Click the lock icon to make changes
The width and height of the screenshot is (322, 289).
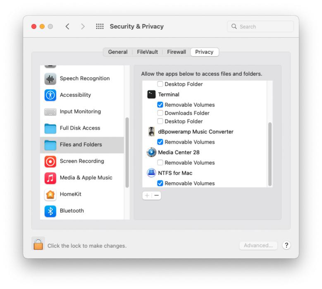38,244
